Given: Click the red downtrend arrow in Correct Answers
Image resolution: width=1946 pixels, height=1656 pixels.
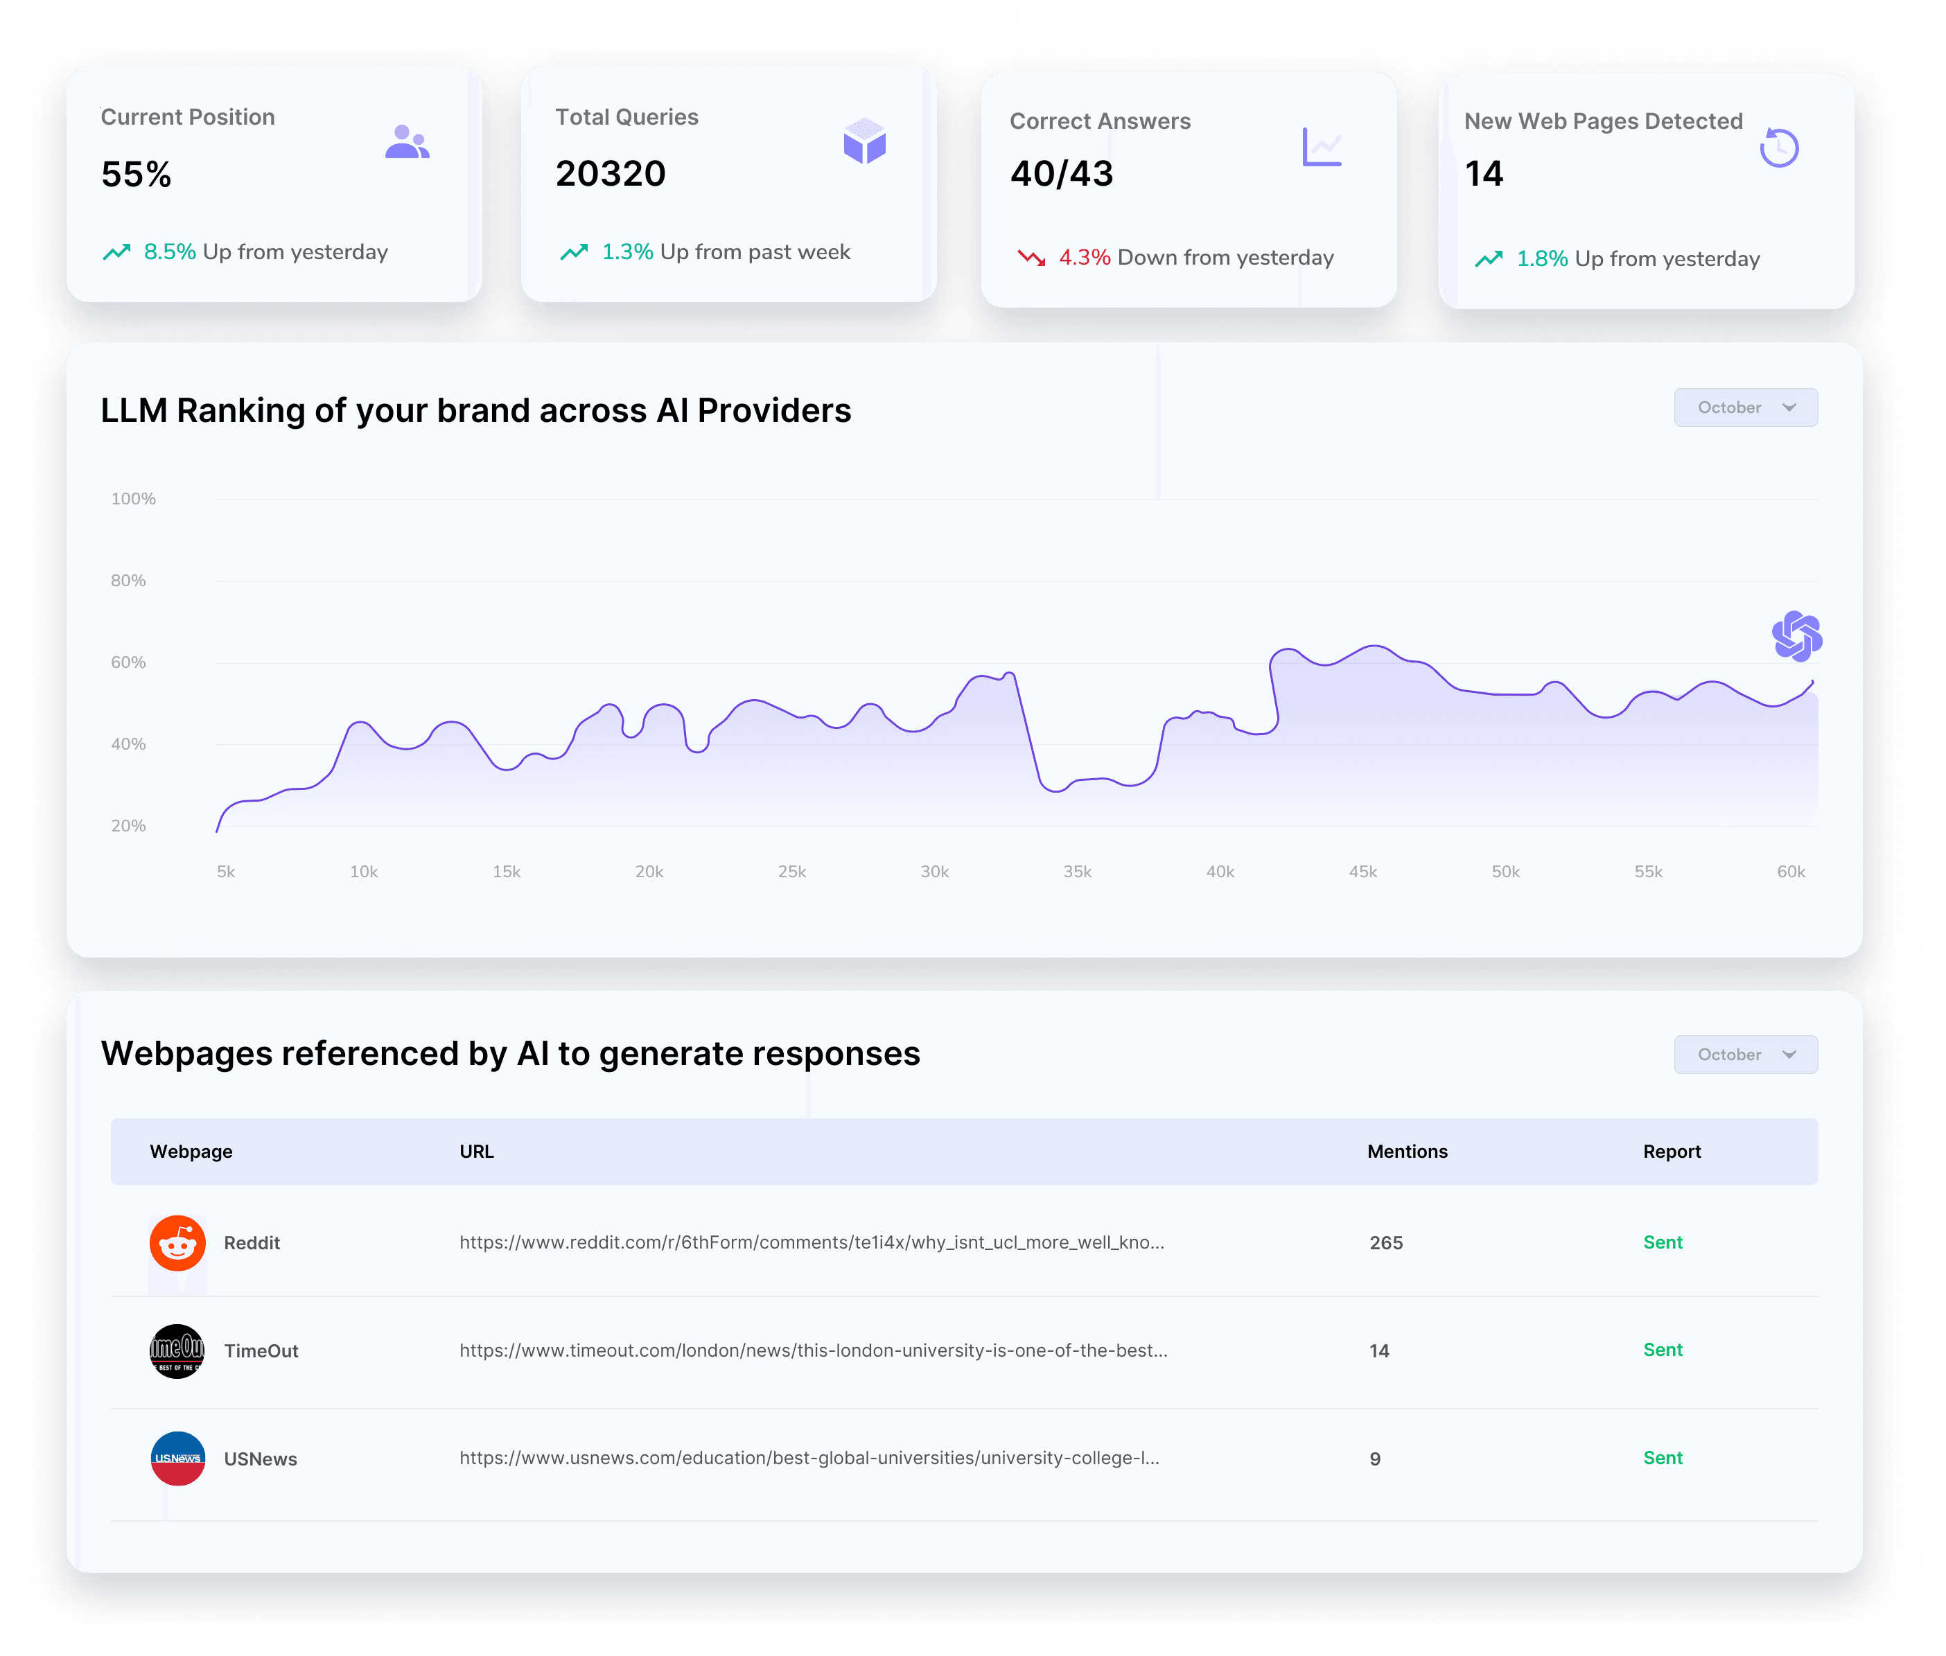Looking at the screenshot, I should pyautogui.click(x=1031, y=257).
